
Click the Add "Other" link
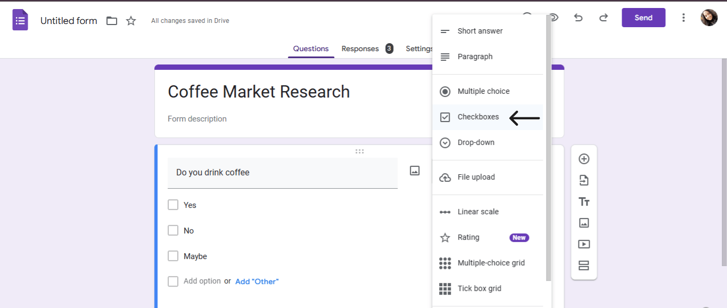257,281
